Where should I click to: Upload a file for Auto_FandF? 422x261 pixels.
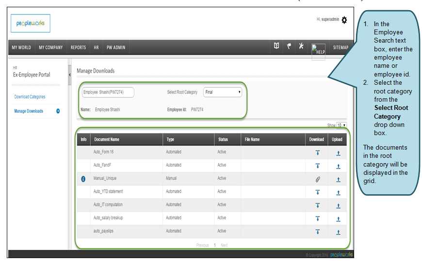click(x=338, y=166)
